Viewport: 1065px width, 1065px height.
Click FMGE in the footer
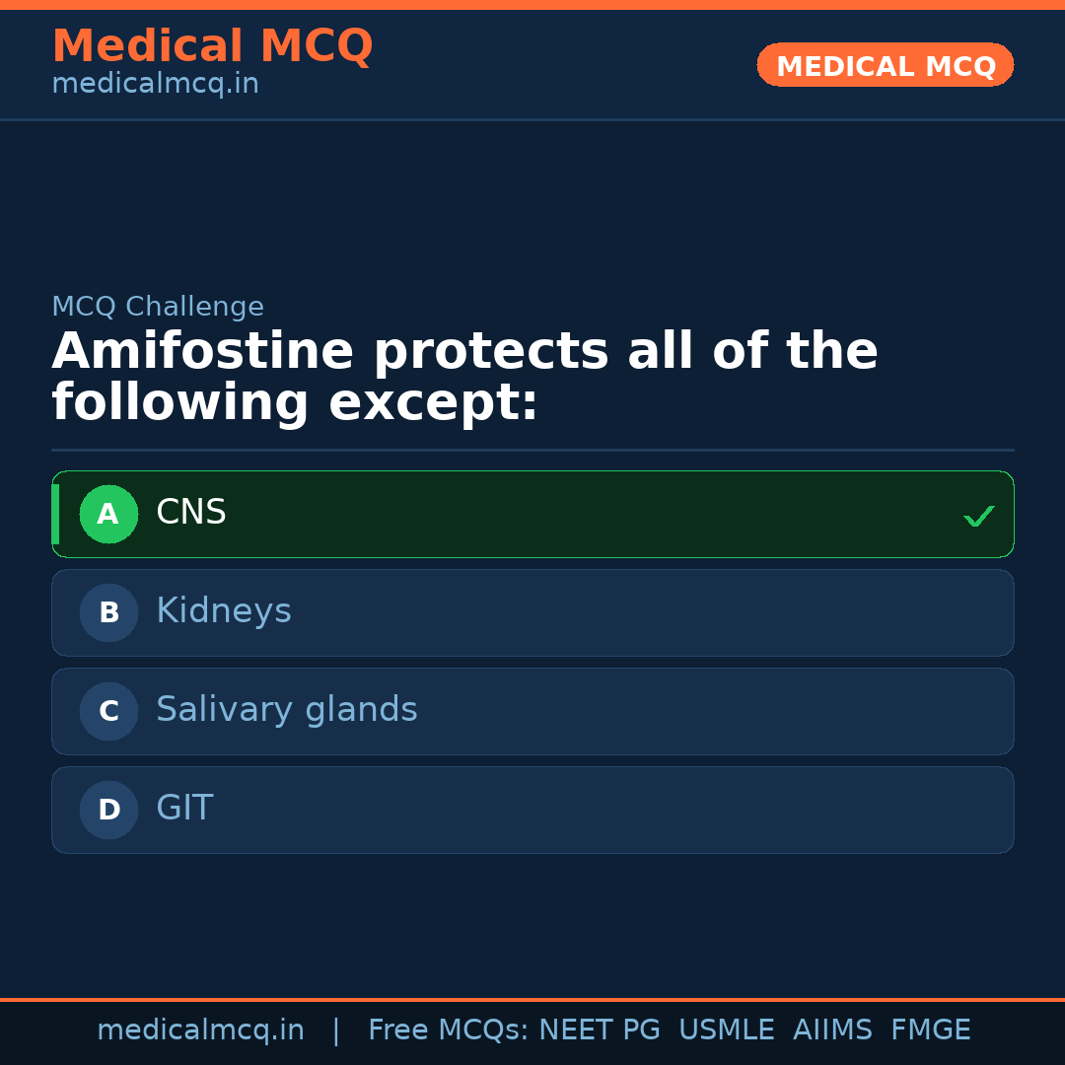click(x=930, y=1030)
